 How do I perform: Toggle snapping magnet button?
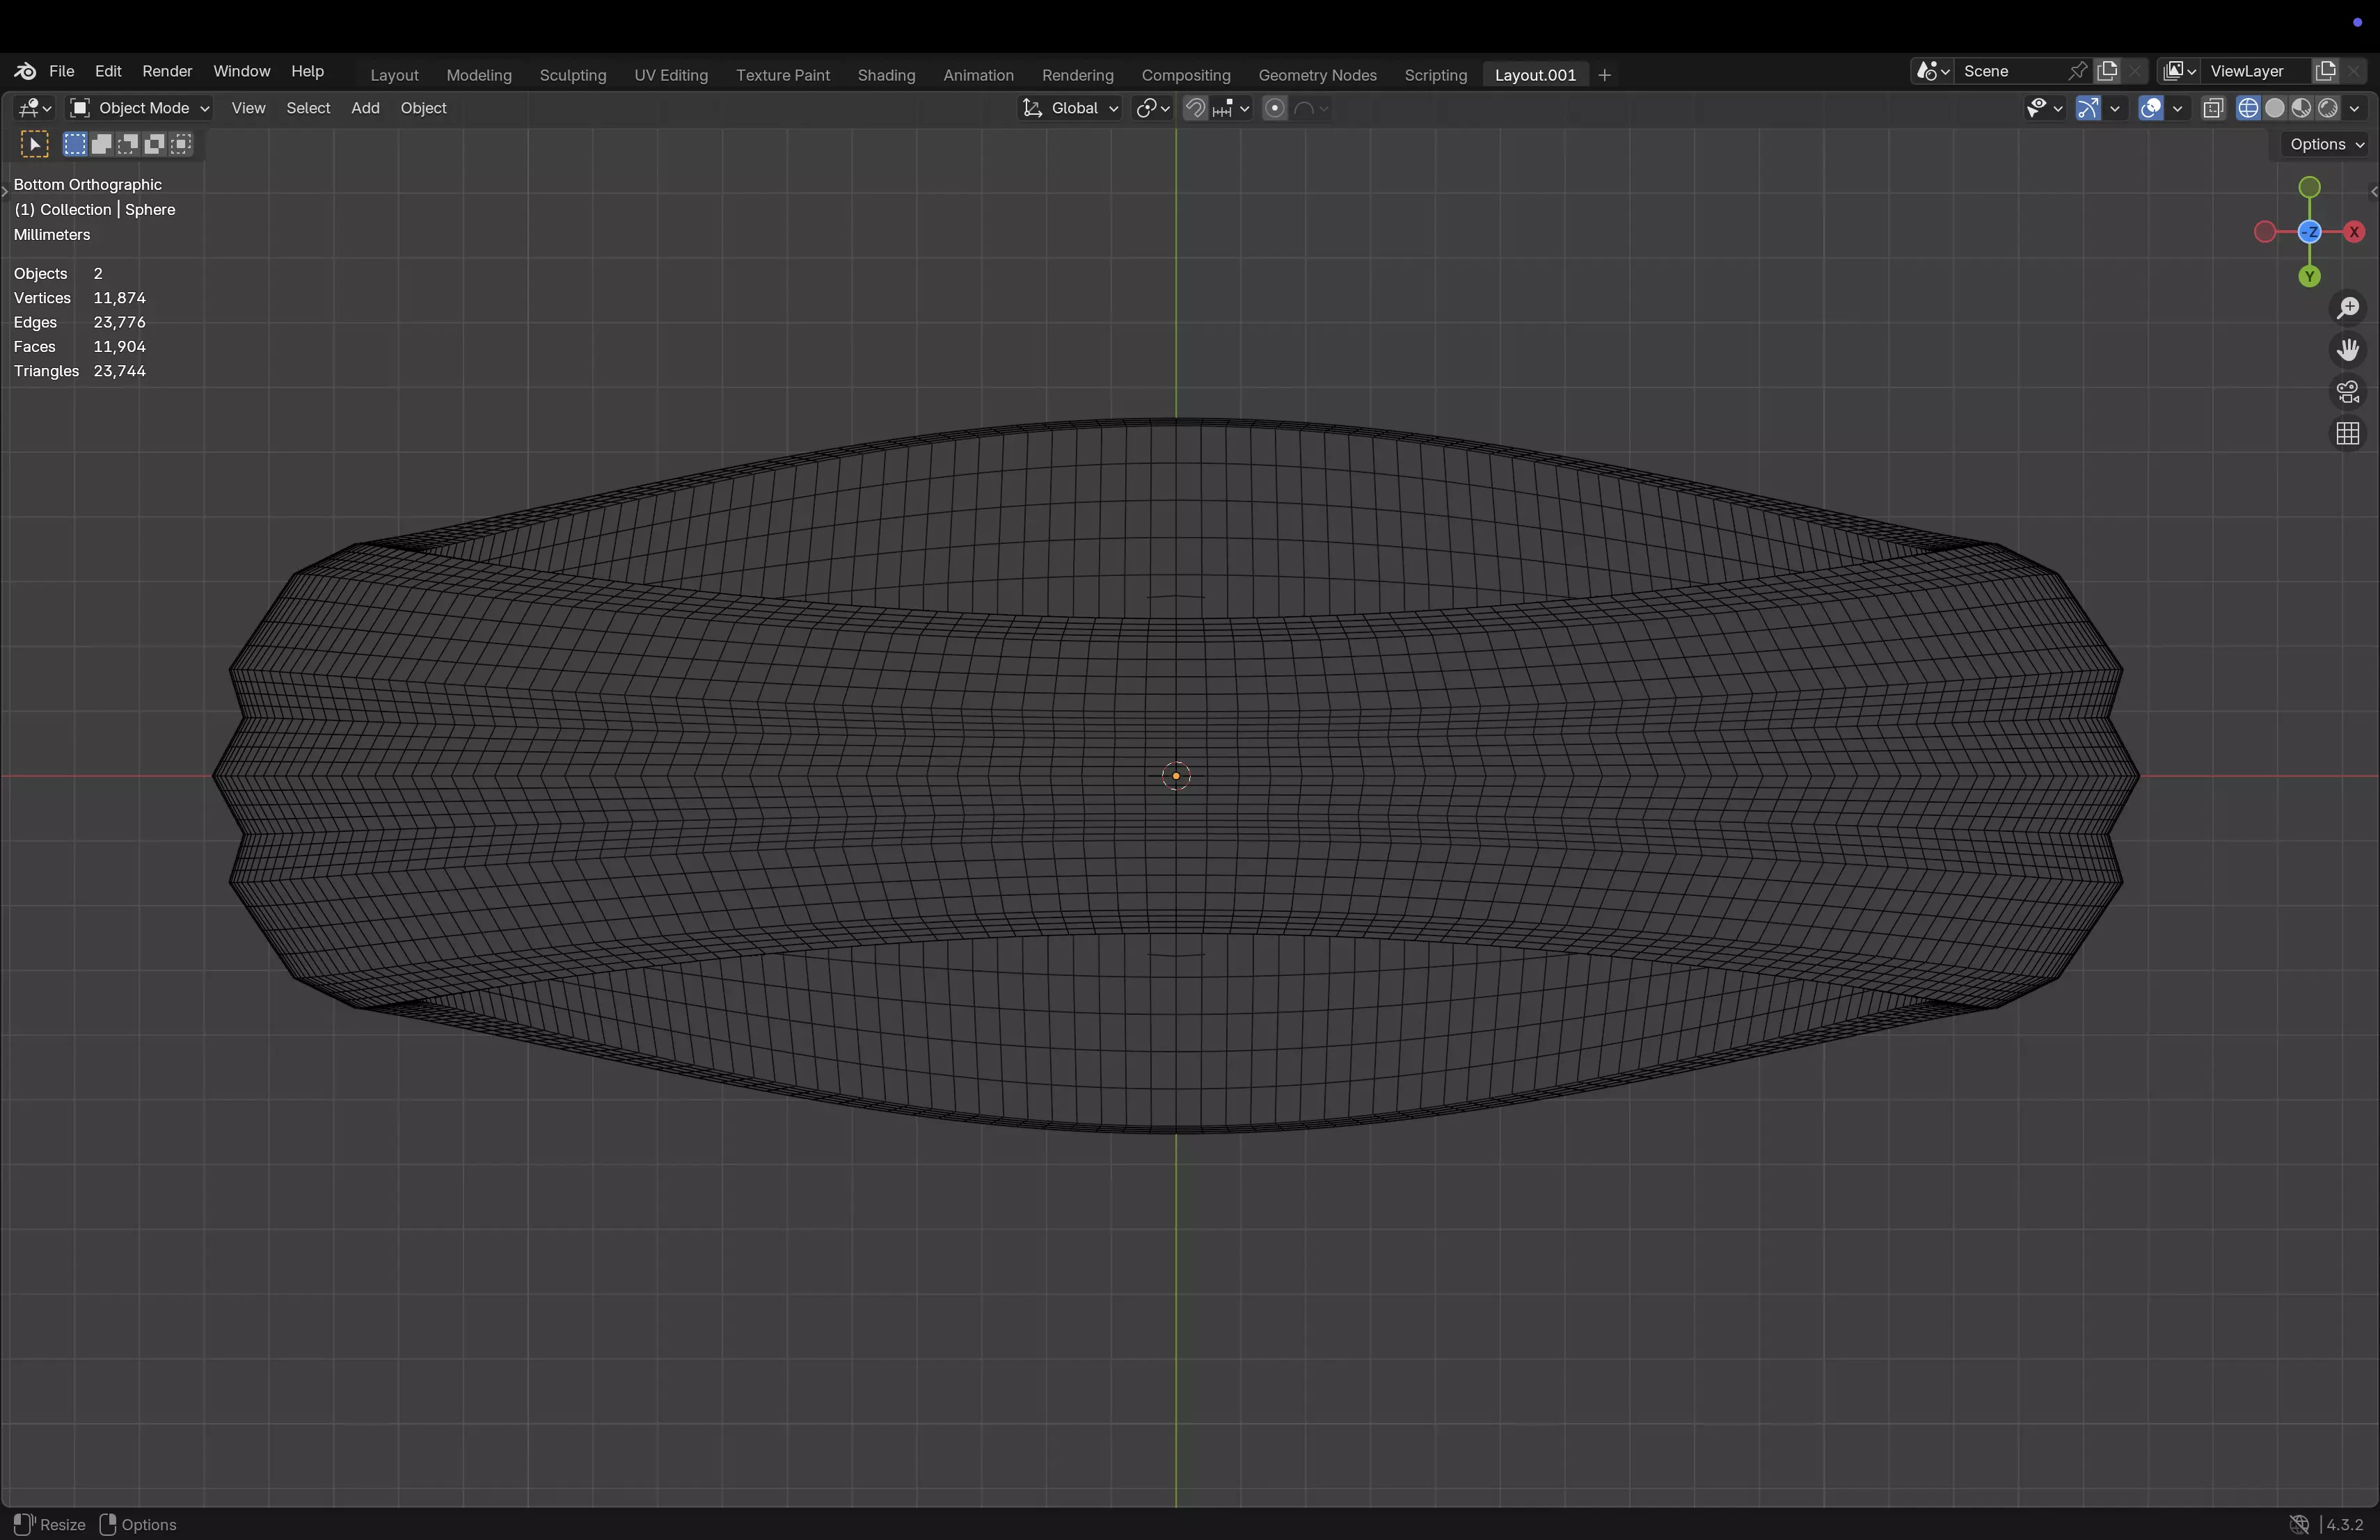point(1195,108)
